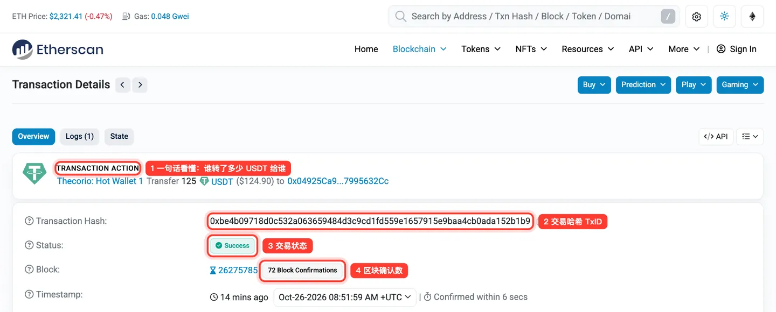The width and height of the screenshot is (776, 312).
Task: Focus the address search input field
Action: (533, 16)
